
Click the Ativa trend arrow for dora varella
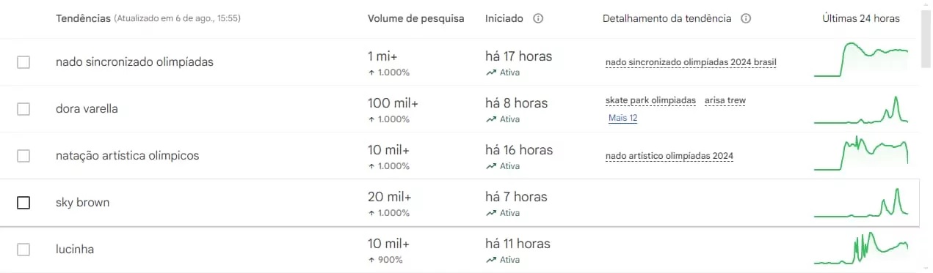[x=490, y=119]
